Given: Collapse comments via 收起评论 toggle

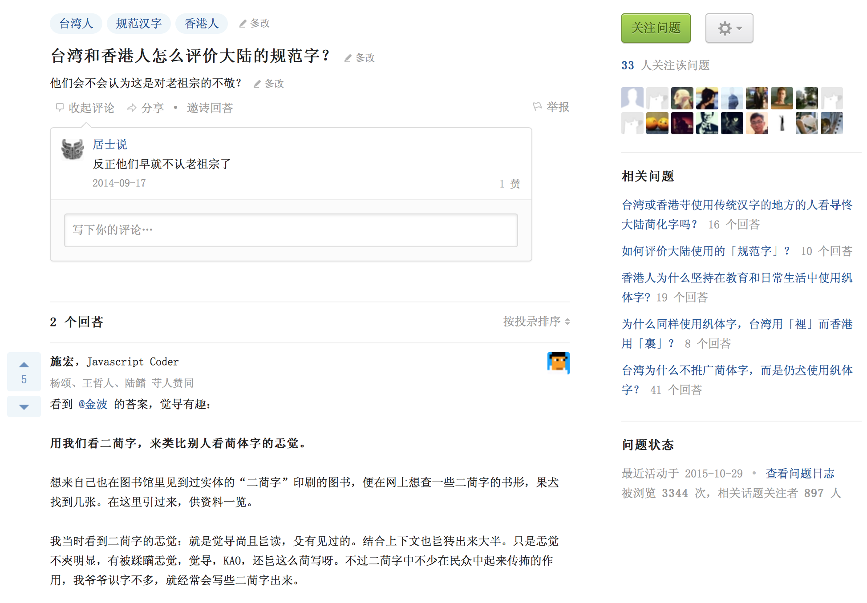Looking at the screenshot, I should click(x=91, y=107).
